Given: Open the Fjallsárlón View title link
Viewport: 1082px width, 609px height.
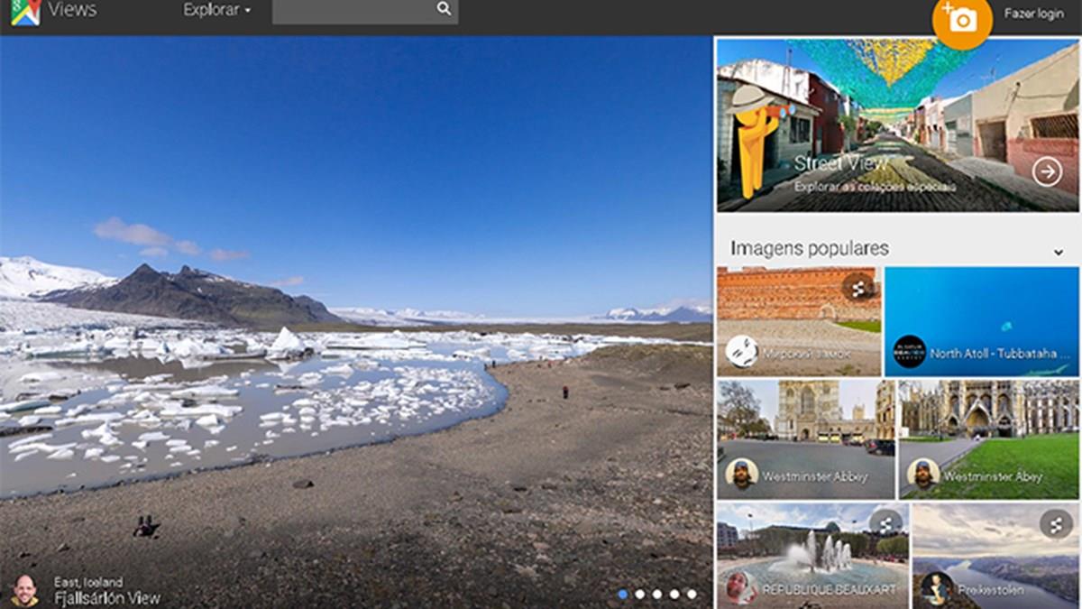Looking at the screenshot, I should click(x=106, y=598).
